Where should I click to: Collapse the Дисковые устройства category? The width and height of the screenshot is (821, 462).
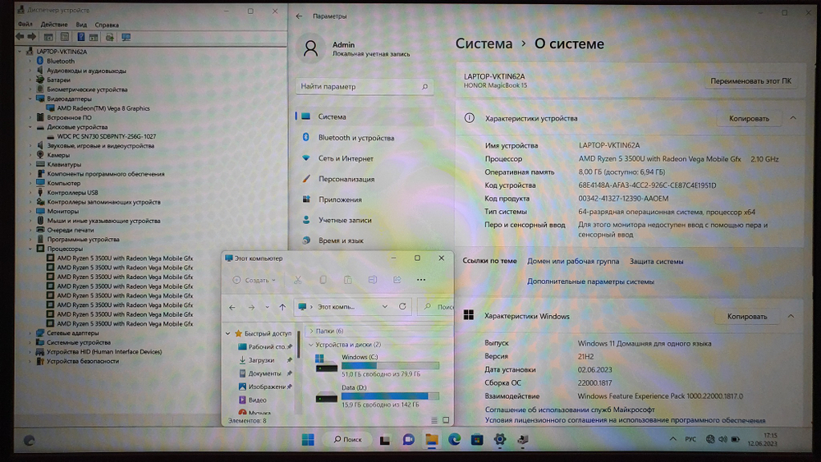30,127
